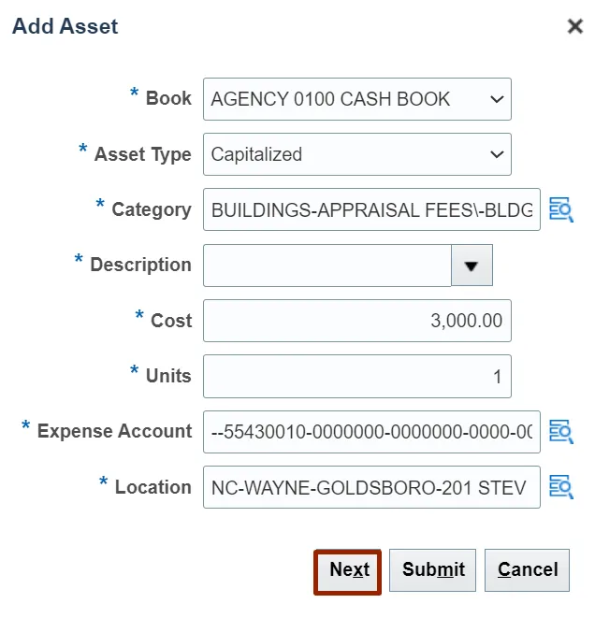The height and width of the screenshot is (618, 595).
Task: Click the Next button
Action: [x=349, y=570]
